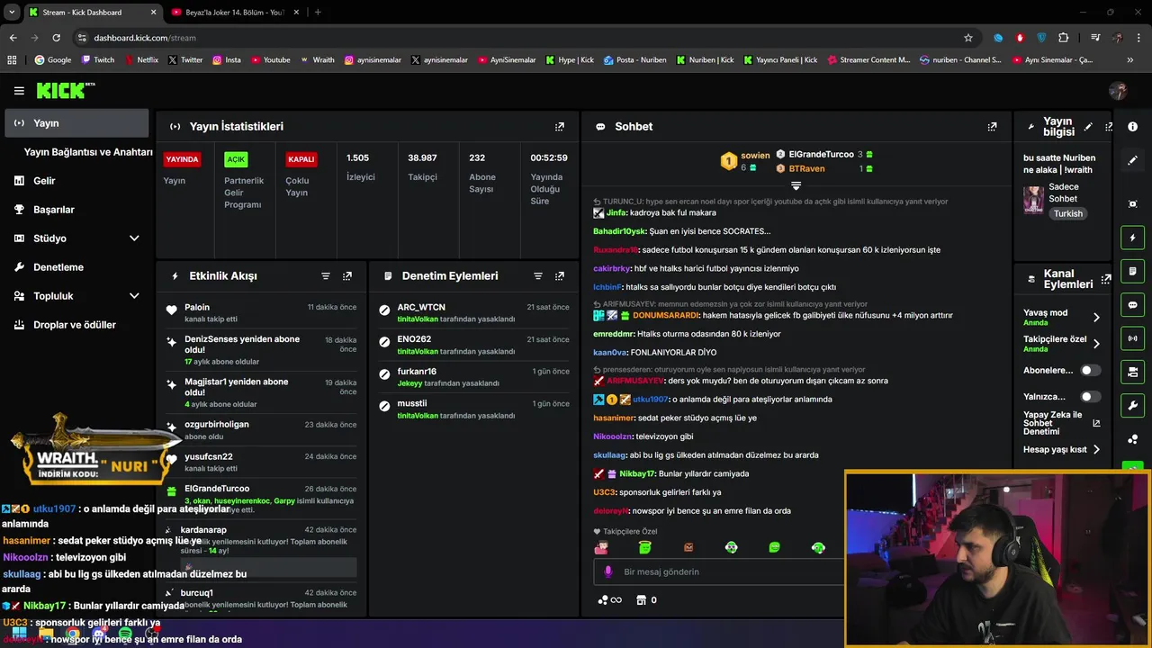Click the info icon in right toolbar
This screenshot has width=1152, height=648.
click(x=1132, y=127)
